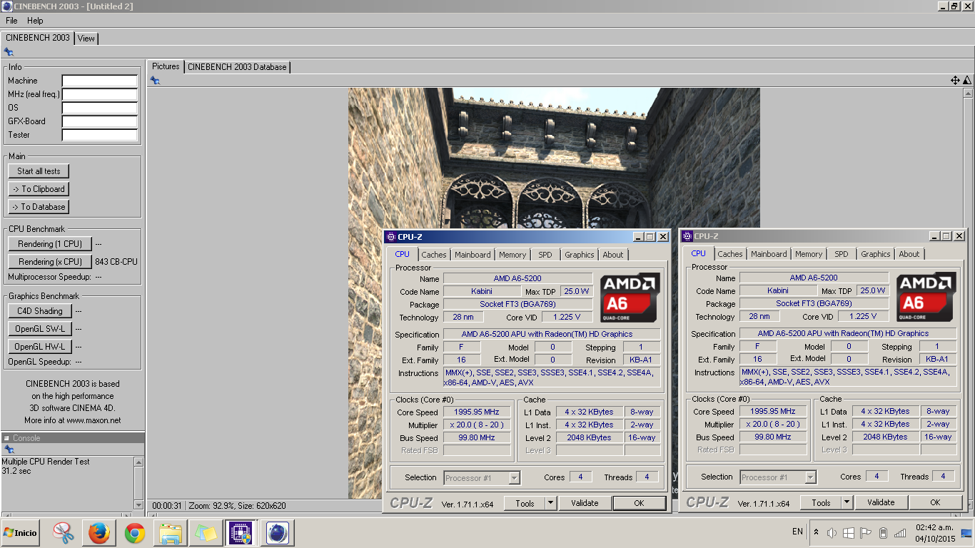The width and height of the screenshot is (975, 548).
Task: Click AMD A6 logo in active CPU-Z window
Action: coord(630,298)
